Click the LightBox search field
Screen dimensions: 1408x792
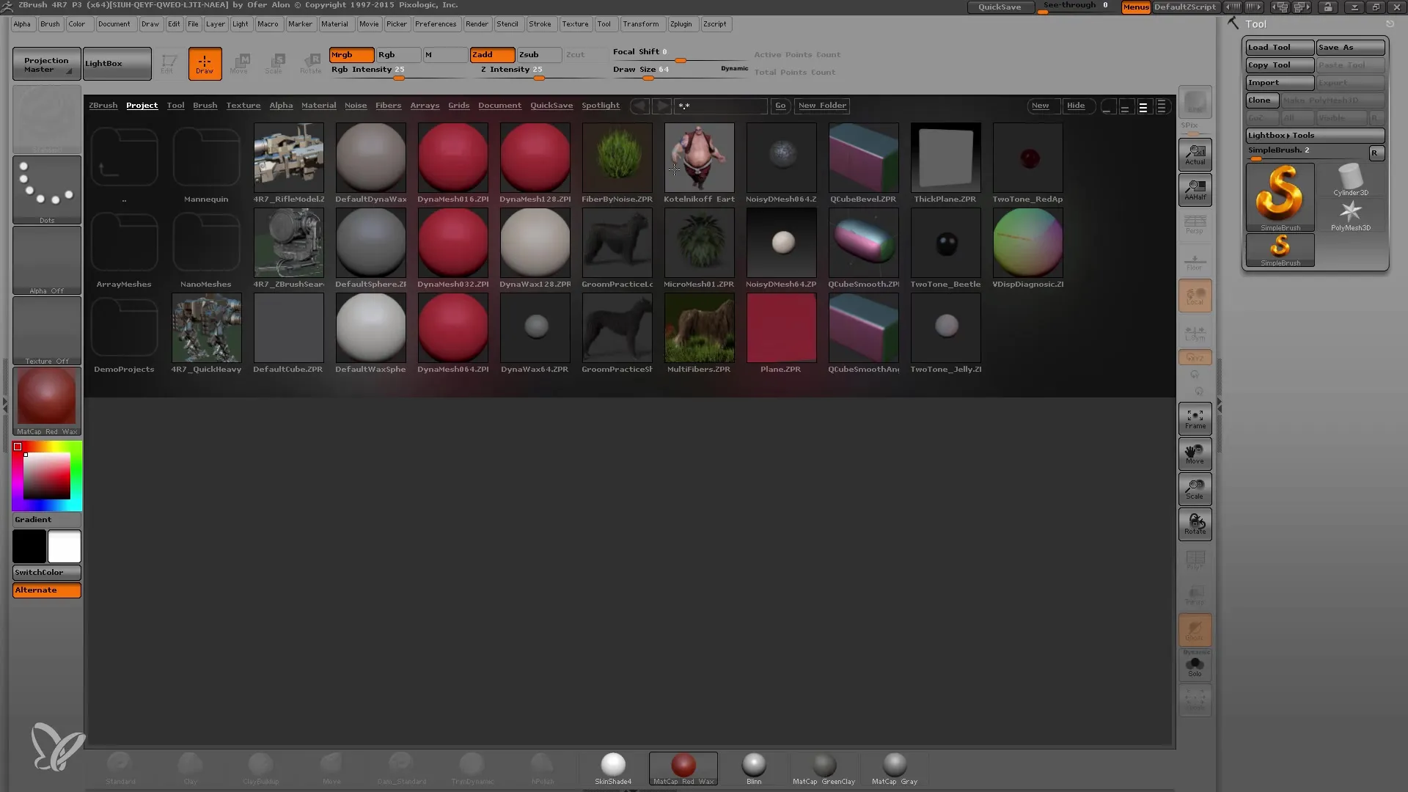(x=720, y=106)
